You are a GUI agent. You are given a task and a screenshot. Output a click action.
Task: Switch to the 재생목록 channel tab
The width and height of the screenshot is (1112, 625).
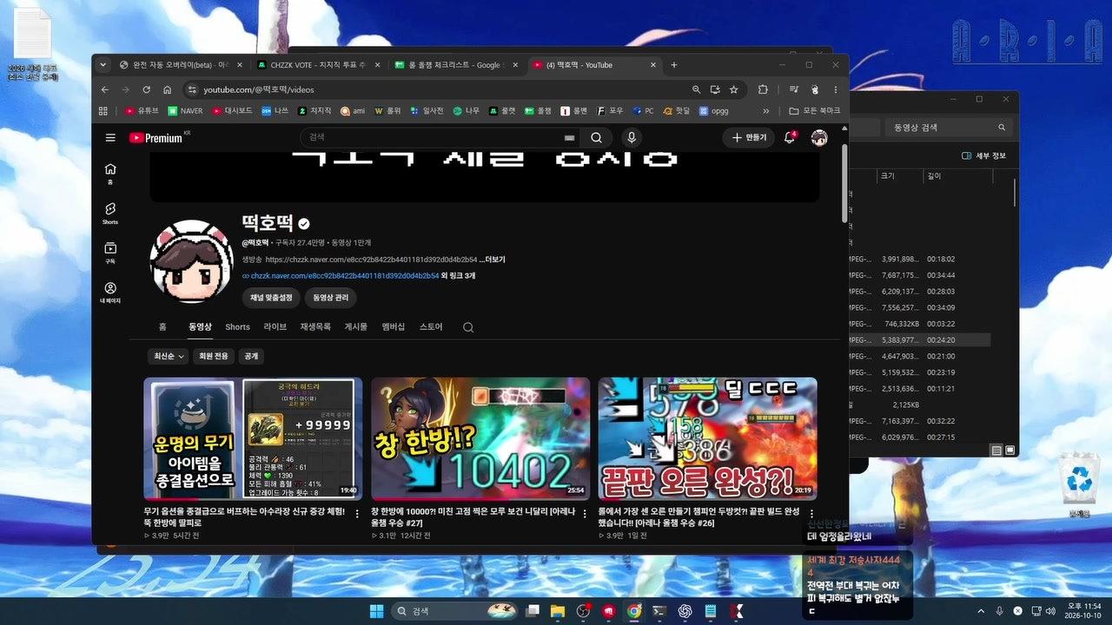click(315, 327)
